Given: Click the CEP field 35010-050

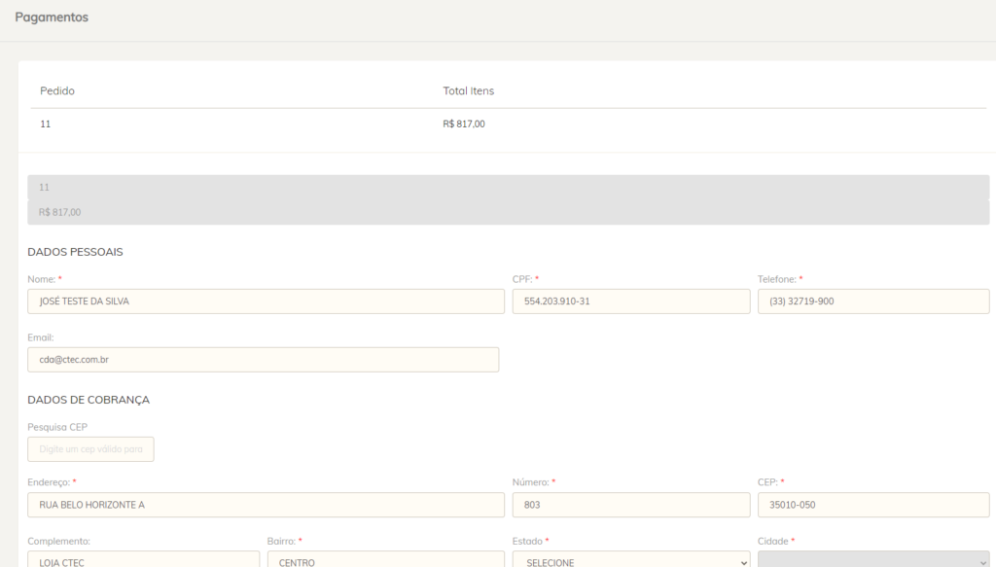Looking at the screenshot, I should 873,505.
